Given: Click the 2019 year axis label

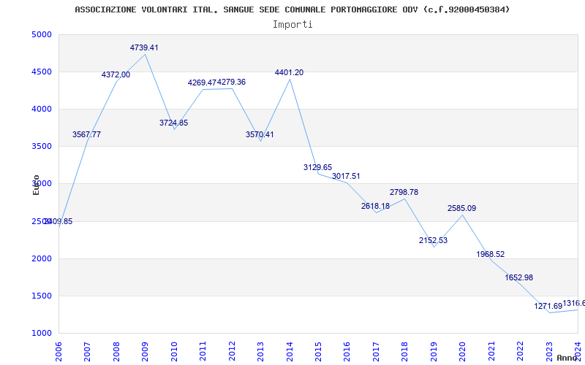Looking at the screenshot, I should pyautogui.click(x=434, y=351).
